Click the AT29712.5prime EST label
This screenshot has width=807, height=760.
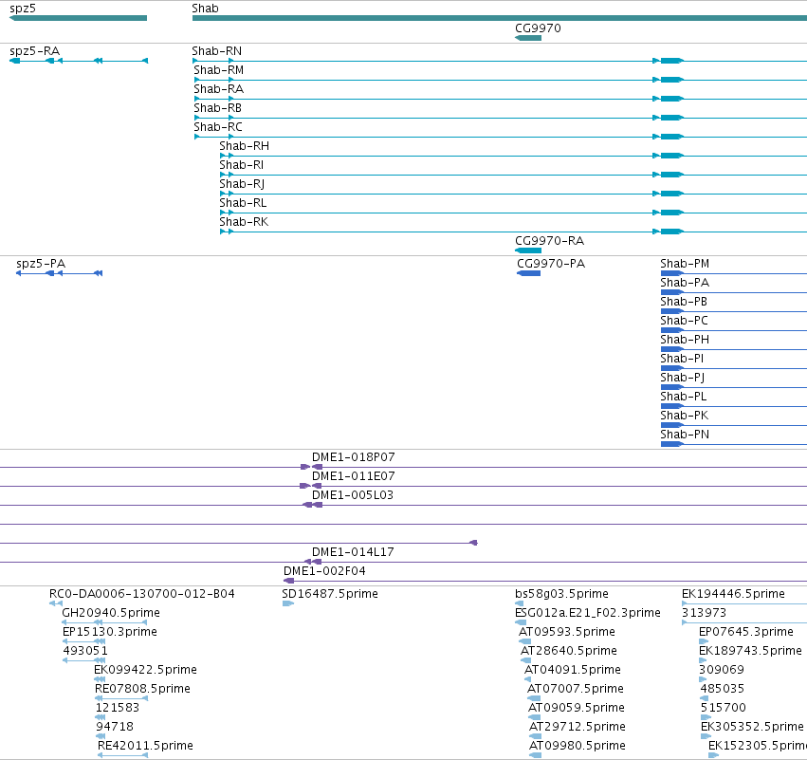[578, 727]
